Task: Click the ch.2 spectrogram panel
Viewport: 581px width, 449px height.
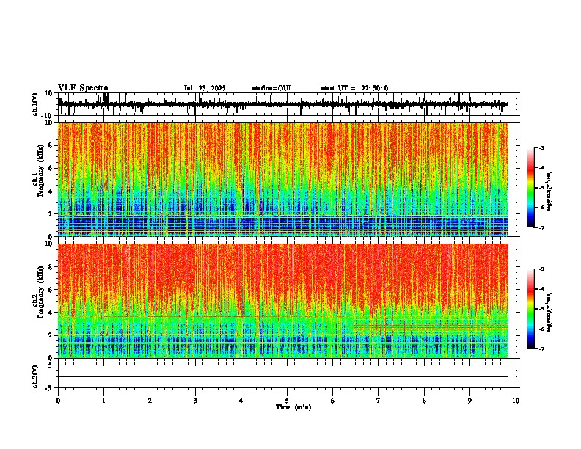Action: click(x=282, y=301)
